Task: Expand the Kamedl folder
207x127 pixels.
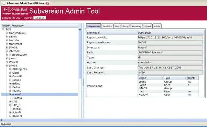Action: coord(10,116)
